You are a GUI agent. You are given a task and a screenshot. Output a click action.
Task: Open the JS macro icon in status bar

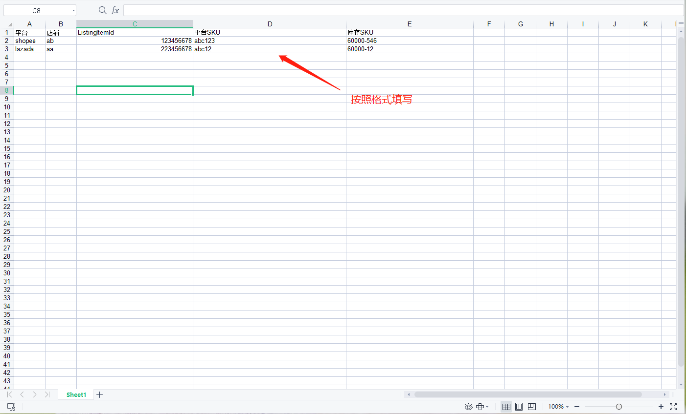pyautogui.click(x=11, y=407)
